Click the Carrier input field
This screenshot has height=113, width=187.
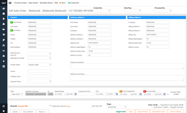coord(40,71)
